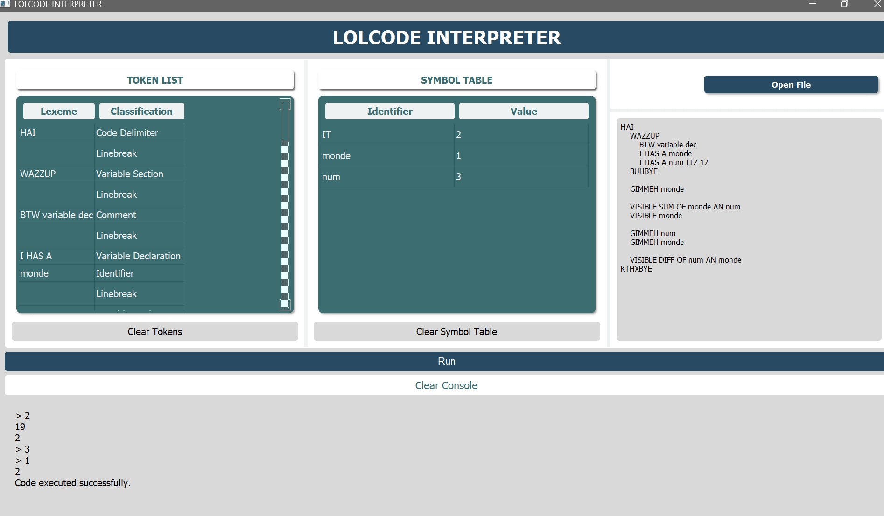Image resolution: width=884 pixels, height=516 pixels.
Task: Select the Value column header
Action: 524,111
